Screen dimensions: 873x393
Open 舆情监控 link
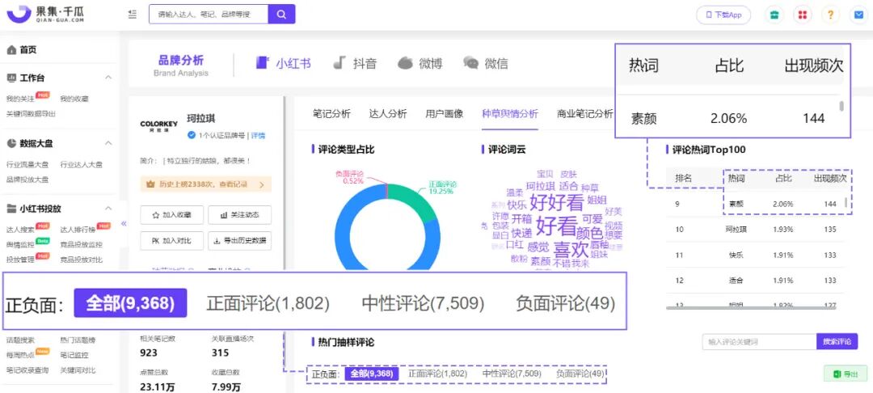click(20, 245)
